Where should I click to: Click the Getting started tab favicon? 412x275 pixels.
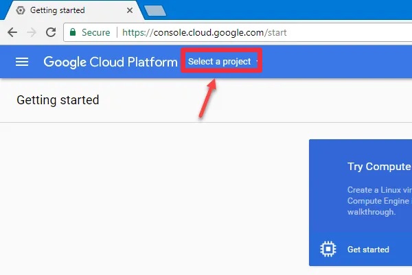pyautogui.click(x=20, y=10)
